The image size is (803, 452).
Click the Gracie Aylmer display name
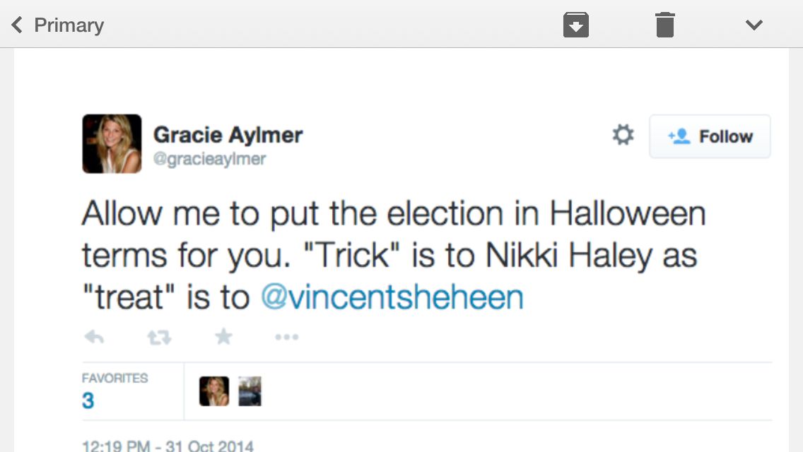click(x=228, y=134)
